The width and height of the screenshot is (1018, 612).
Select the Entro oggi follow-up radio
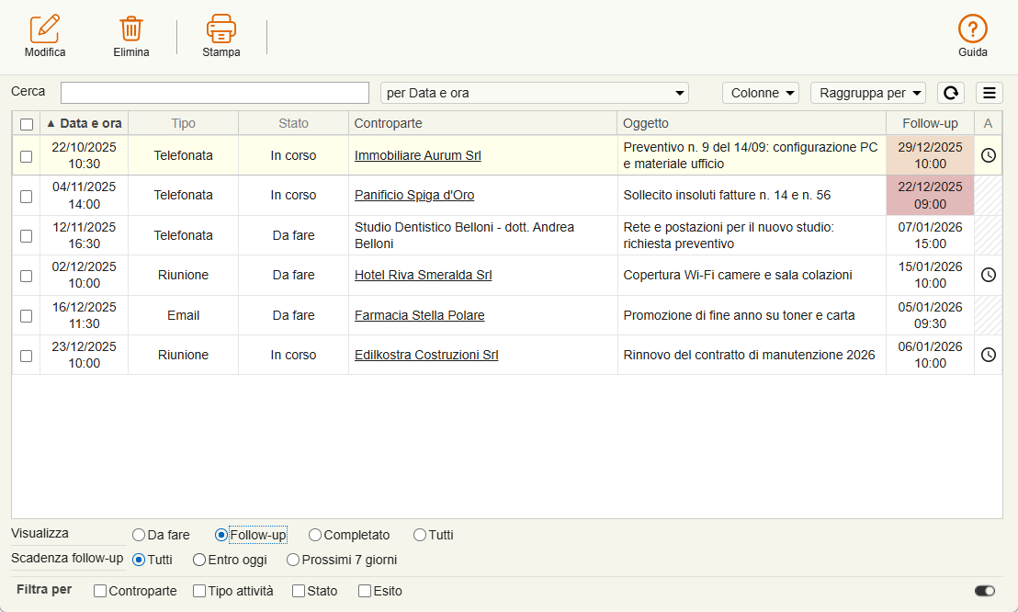tap(199, 560)
